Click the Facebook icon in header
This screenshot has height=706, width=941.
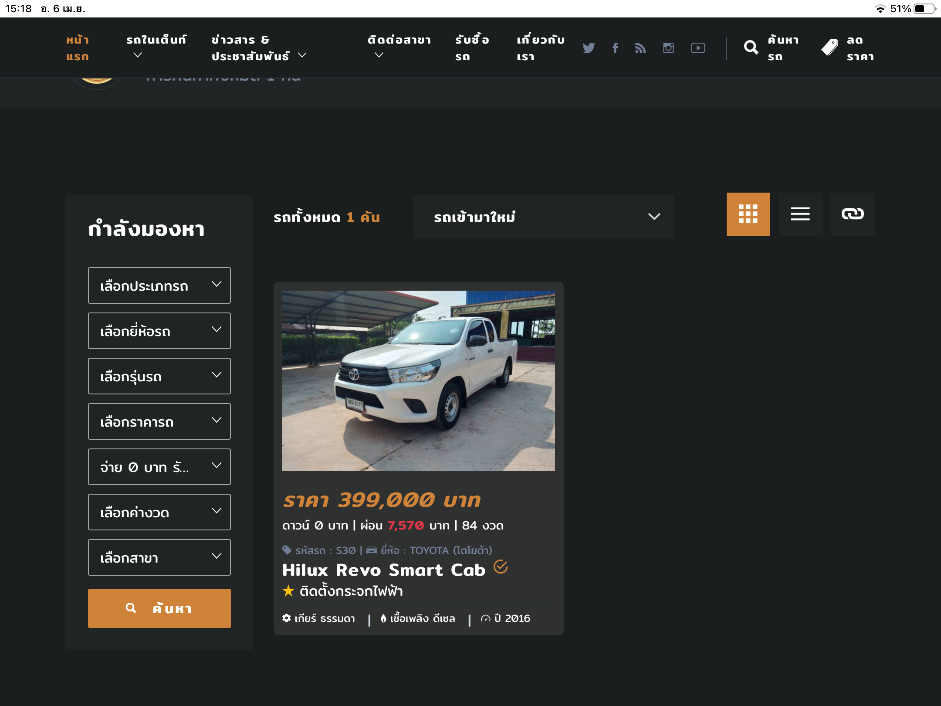click(615, 48)
